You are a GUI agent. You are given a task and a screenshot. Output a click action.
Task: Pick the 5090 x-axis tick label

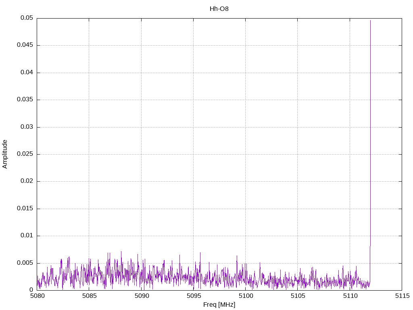click(141, 296)
